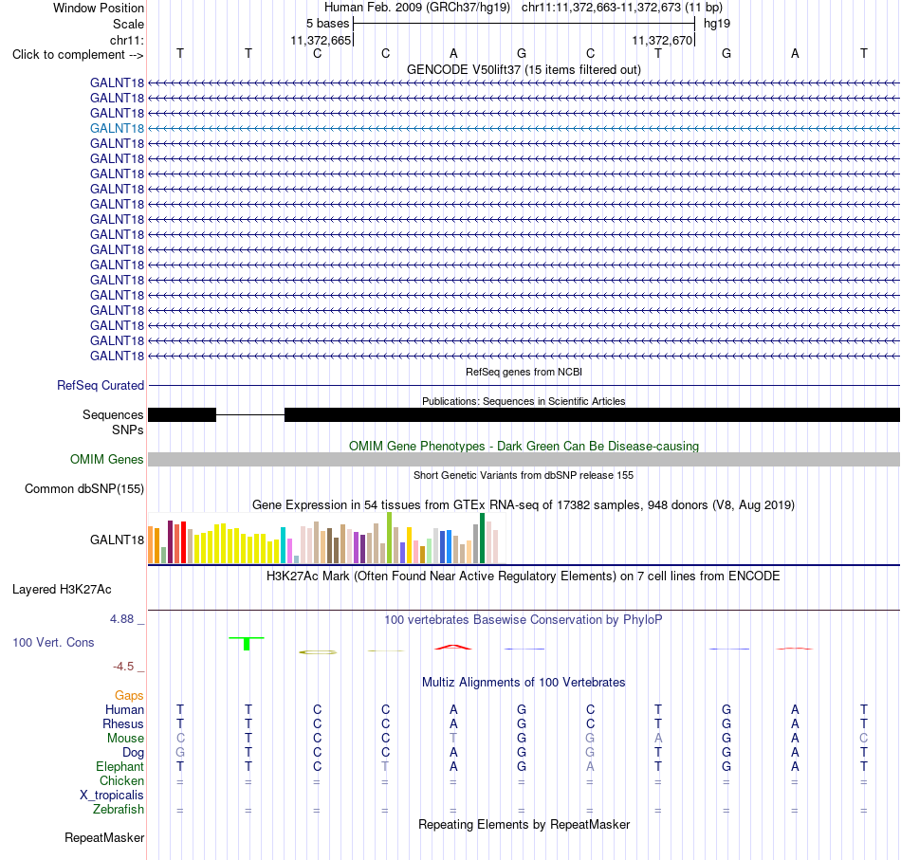The width and height of the screenshot is (901, 860).
Task: Click the -4.5 PhyloP lower scale value
Action: click(123, 667)
